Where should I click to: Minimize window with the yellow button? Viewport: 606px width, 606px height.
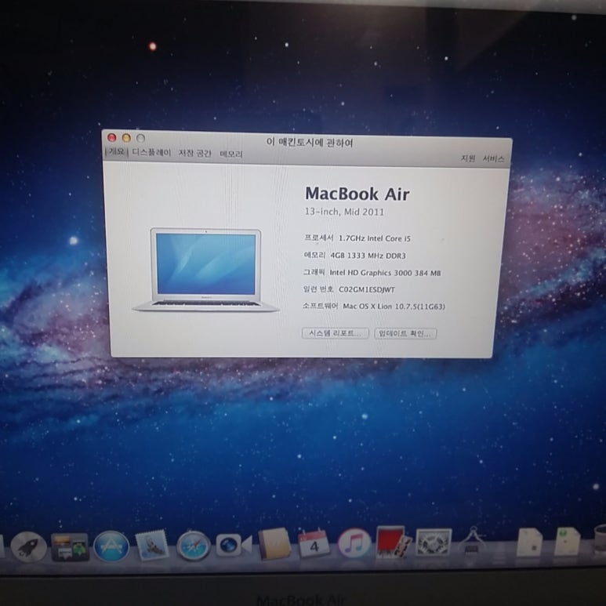point(126,138)
